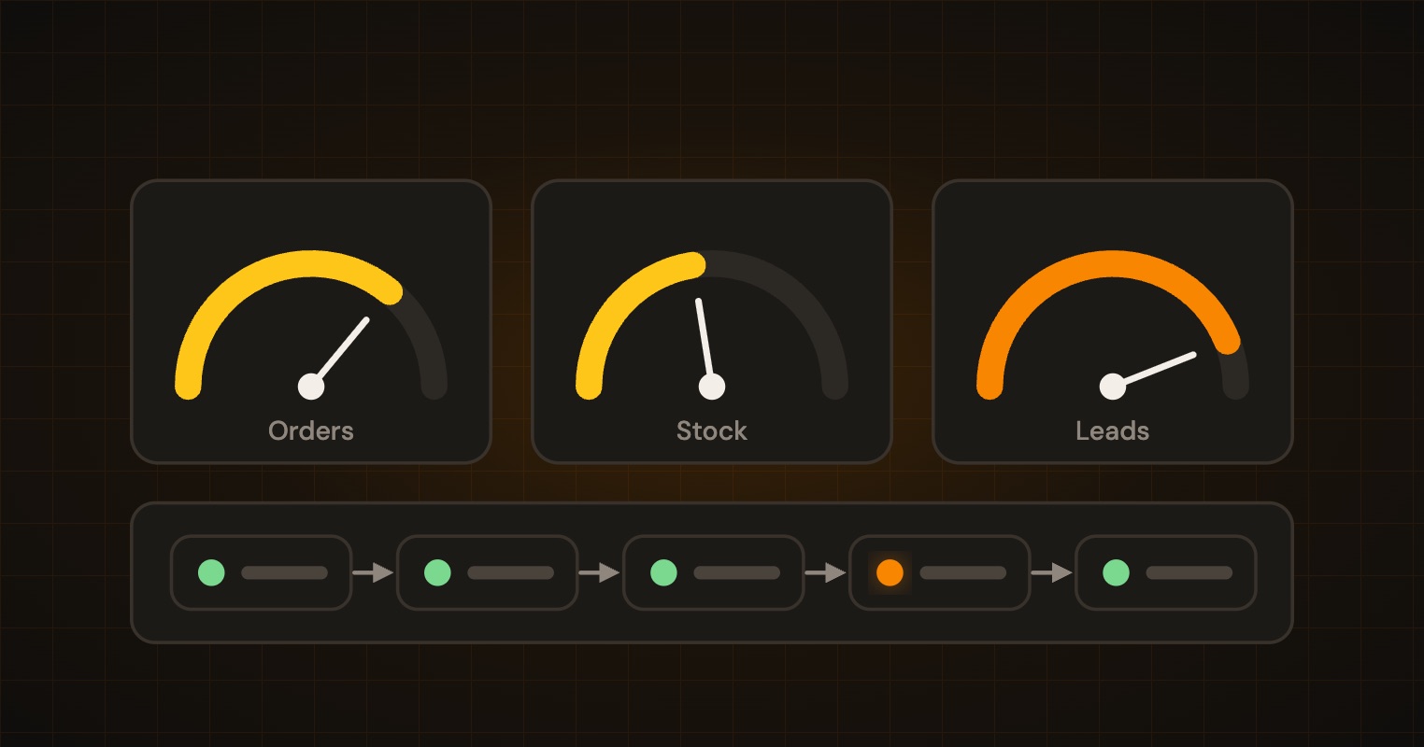
Task: Click the Orders label text
Action: 311,430
